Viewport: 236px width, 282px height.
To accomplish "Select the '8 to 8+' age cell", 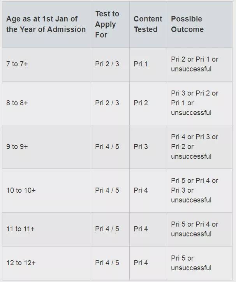I will (17, 103).
